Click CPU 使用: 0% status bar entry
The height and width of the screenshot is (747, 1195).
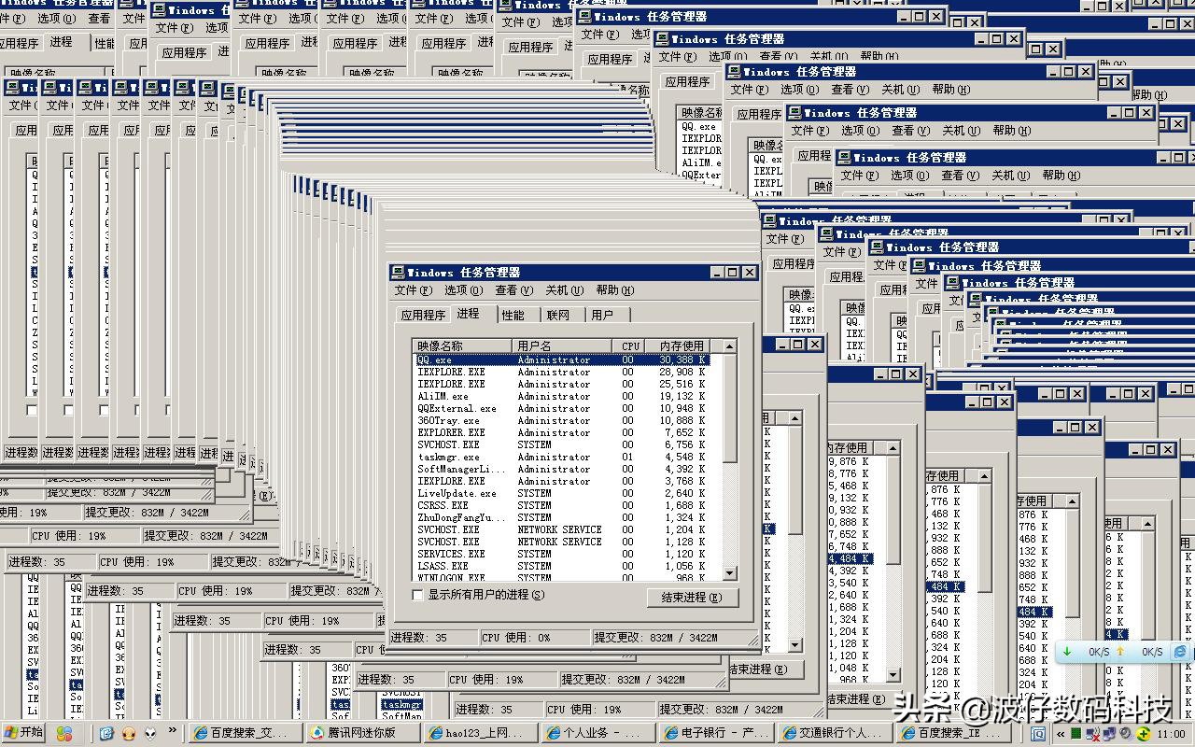pyautogui.click(x=535, y=638)
